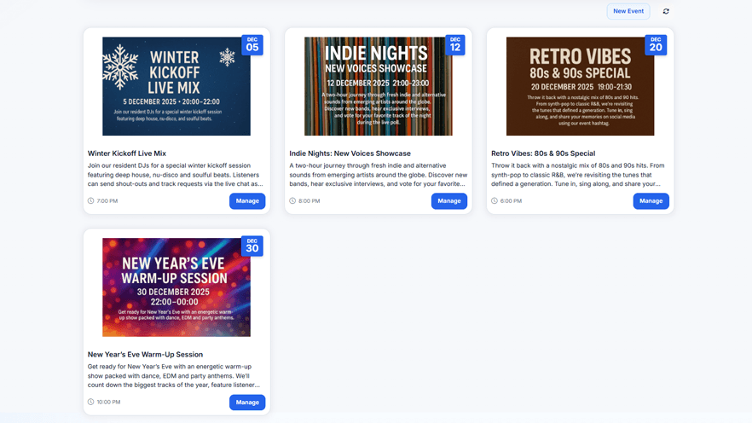This screenshot has height=423, width=752.
Task: Click the description starting 'Join our resident DJs'
Action: tap(175, 175)
